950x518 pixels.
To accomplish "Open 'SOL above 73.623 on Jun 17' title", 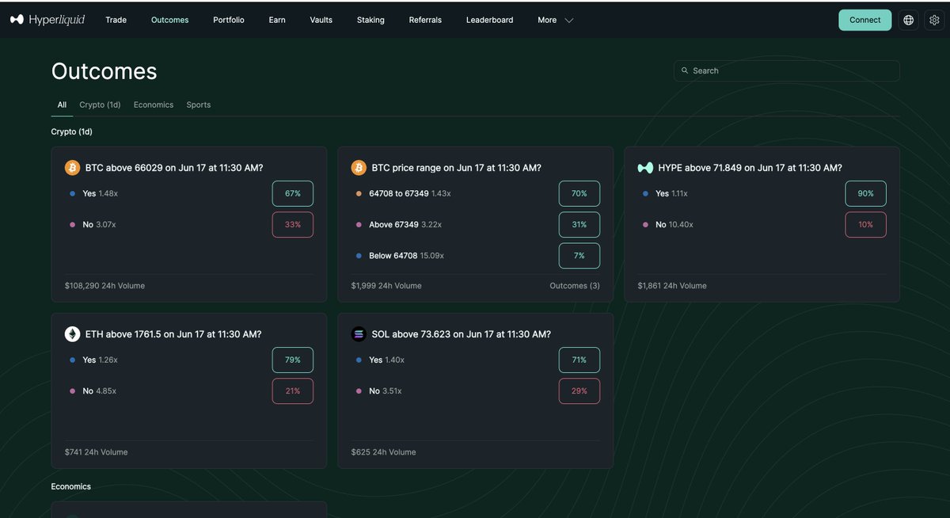I will pyautogui.click(x=462, y=334).
